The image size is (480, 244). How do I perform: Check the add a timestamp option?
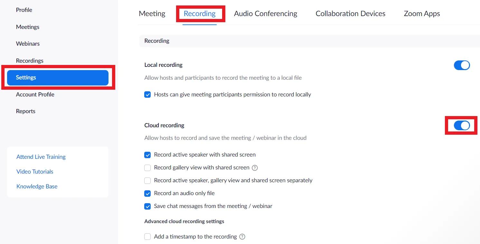point(147,236)
